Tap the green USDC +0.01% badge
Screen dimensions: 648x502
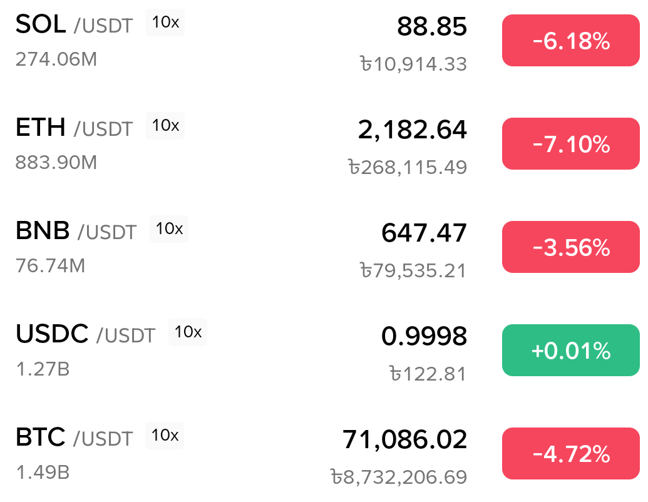point(570,351)
